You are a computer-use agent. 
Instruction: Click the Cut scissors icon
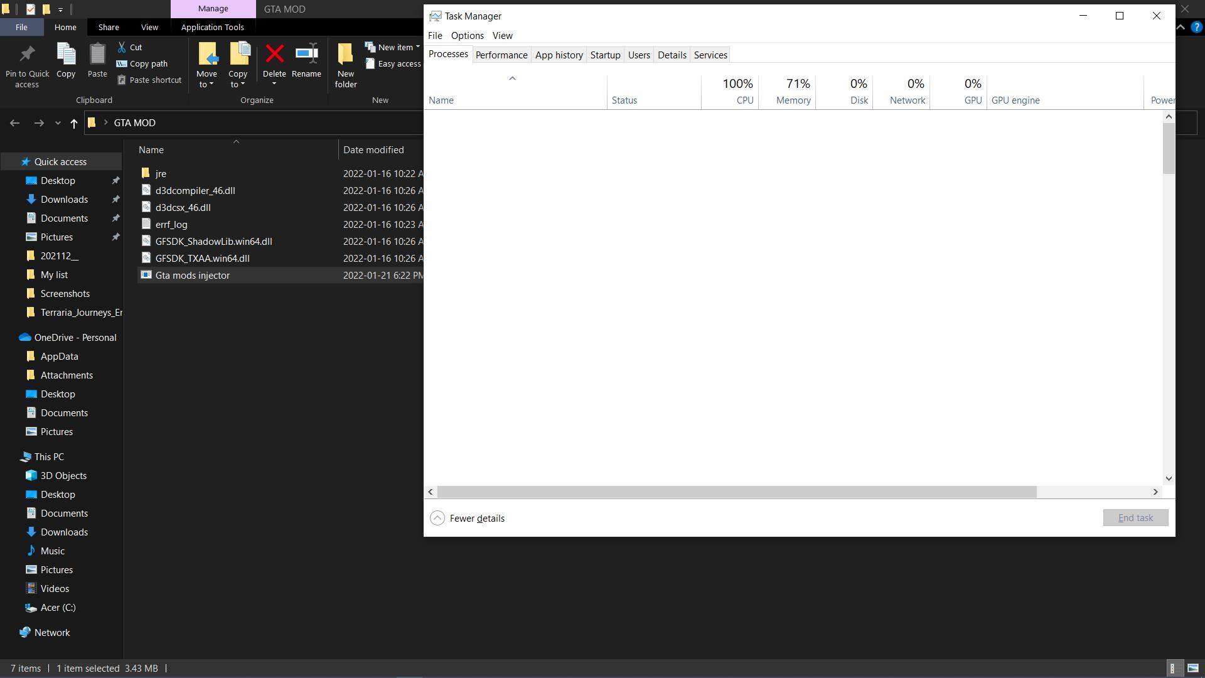pos(122,47)
